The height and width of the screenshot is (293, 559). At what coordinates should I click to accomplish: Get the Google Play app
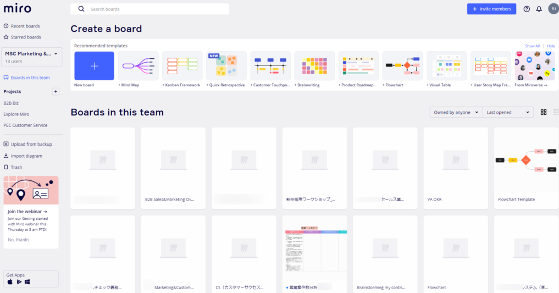pos(19,281)
